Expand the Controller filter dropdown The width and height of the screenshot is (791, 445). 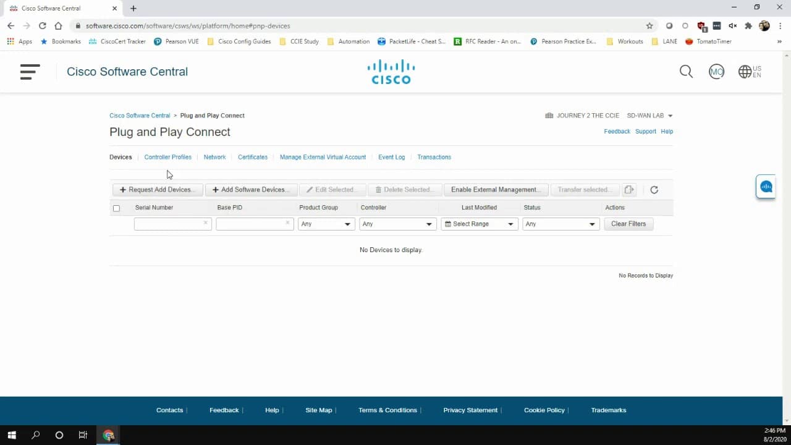[x=398, y=224]
